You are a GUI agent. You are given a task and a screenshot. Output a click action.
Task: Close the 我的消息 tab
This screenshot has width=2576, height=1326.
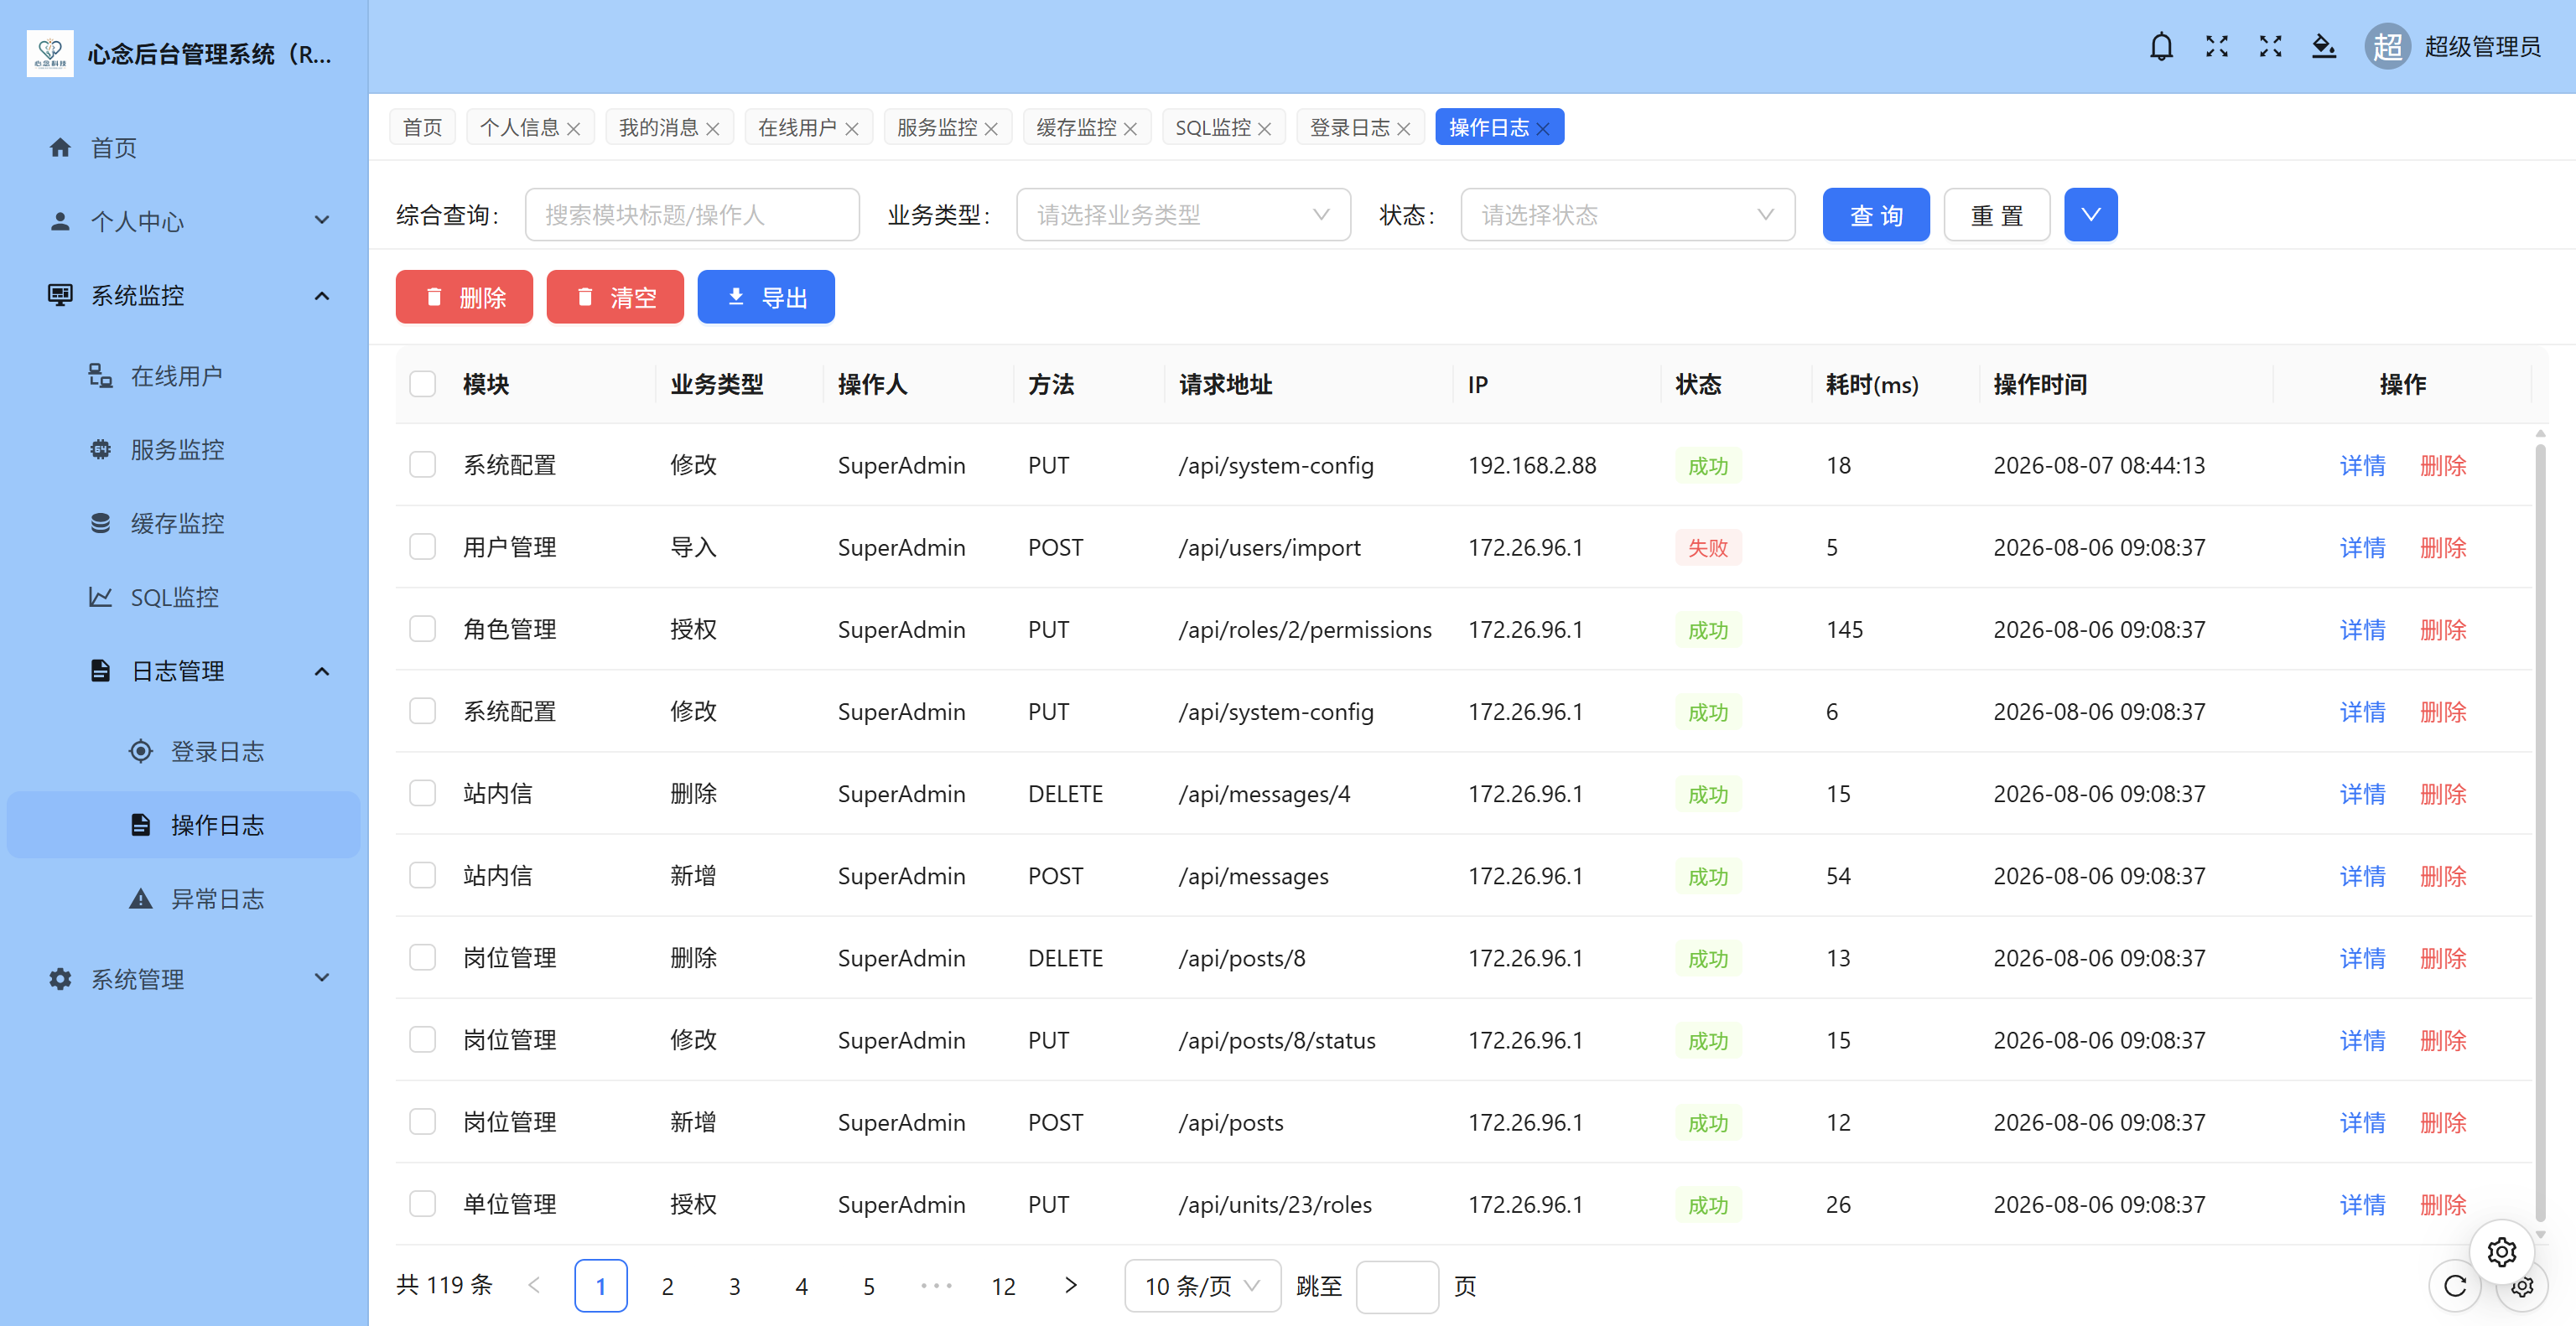pyautogui.click(x=712, y=129)
